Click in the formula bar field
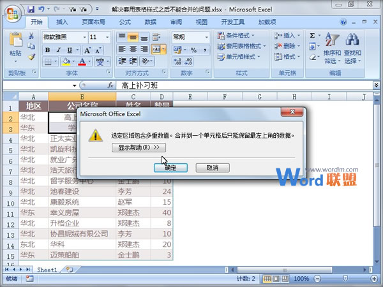This screenshot has height=287, width=383. pyautogui.click(x=244, y=85)
